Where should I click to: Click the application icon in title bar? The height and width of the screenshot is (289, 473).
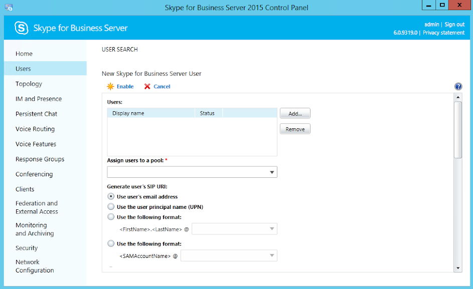pos(9,8)
